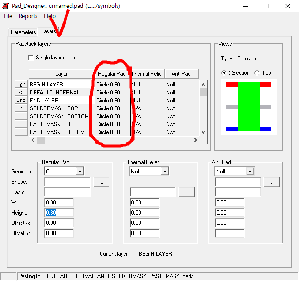
Task: Open the Help menu
Action: [50, 16]
